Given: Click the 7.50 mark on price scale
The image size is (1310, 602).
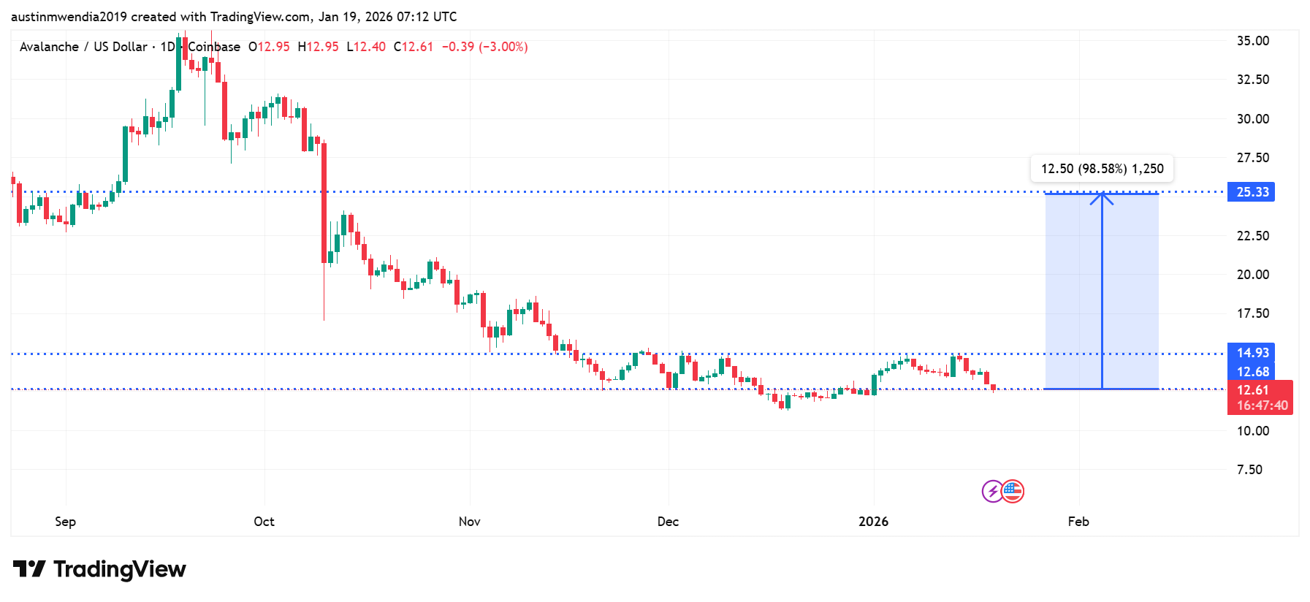Looking at the screenshot, I should (x=1249, y=470).
